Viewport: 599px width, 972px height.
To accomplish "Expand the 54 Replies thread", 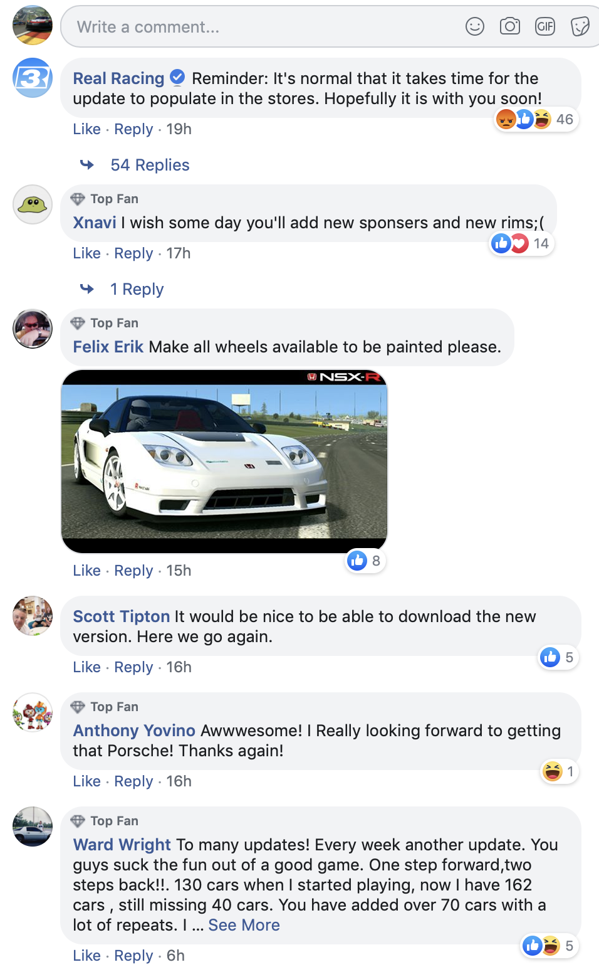I will [x=150, y=165].
